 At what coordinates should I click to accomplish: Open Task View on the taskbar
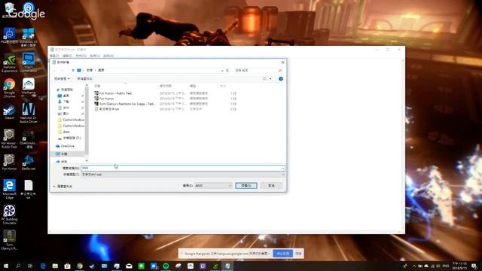[30, 266]
